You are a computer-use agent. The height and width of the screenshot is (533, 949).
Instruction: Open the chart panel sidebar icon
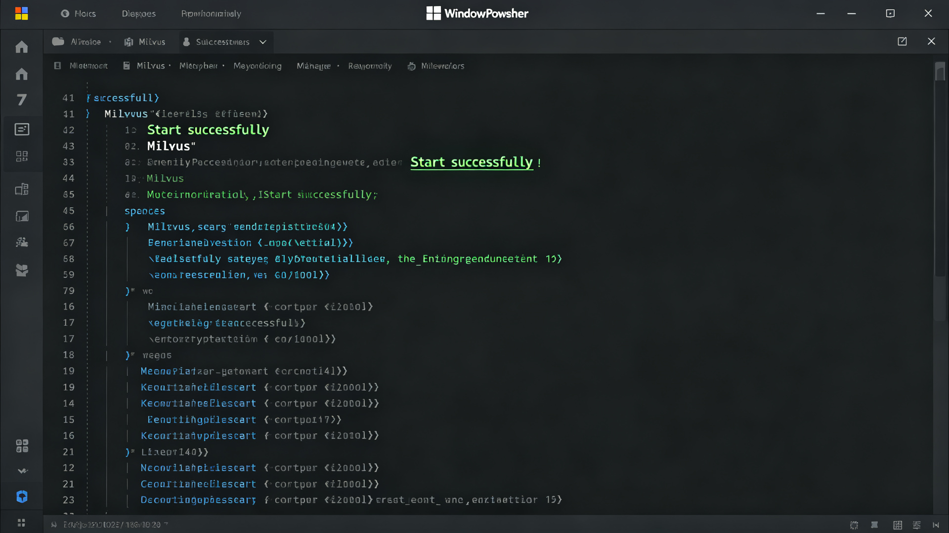(22, 216)
